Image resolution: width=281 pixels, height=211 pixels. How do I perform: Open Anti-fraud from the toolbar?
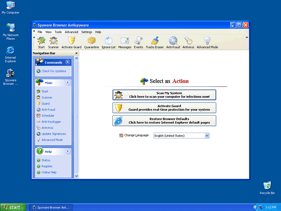(x=173, y=42)
